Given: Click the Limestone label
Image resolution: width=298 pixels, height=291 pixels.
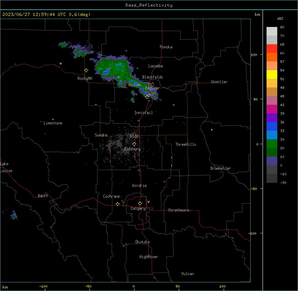Looking at the screenshot, I should (53, 123).
